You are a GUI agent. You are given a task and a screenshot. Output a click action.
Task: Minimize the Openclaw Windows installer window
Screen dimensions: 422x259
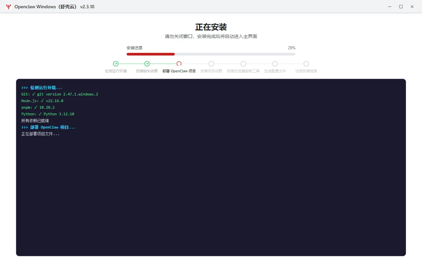click(x=390, y=7)
